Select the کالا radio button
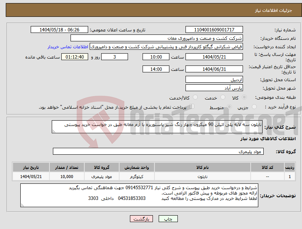 pos(244,97)
